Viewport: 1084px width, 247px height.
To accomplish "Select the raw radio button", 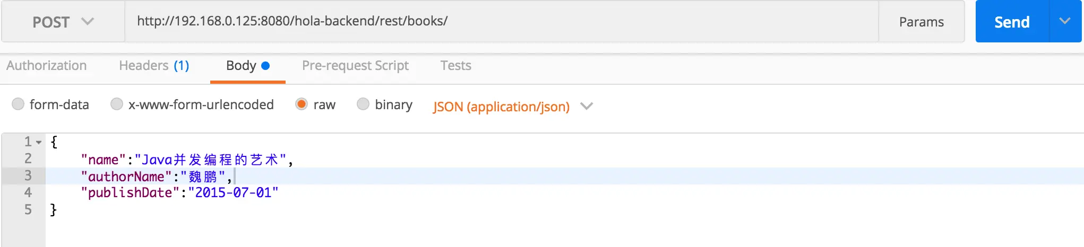I will (302, 104).
